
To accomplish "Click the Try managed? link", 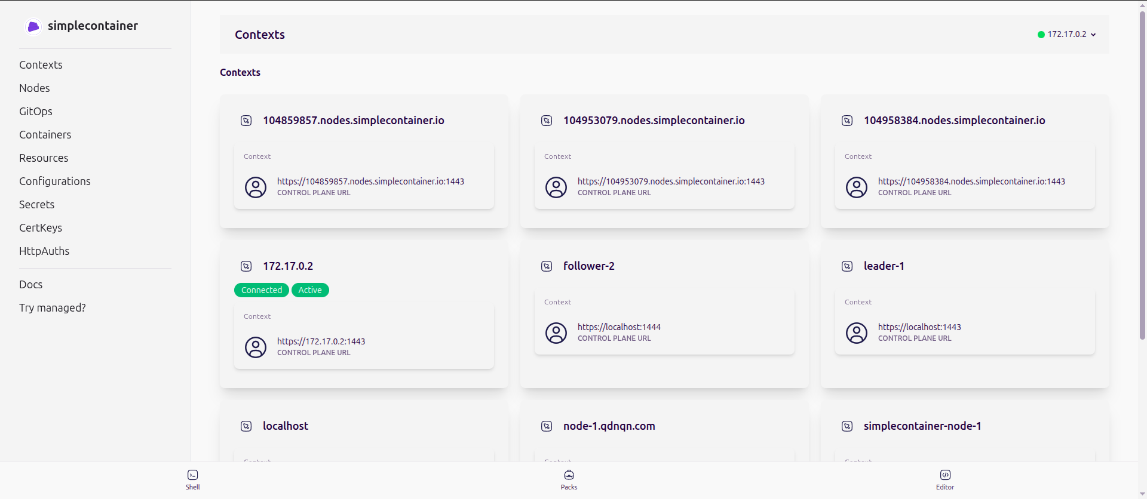I will pos(53,308).
